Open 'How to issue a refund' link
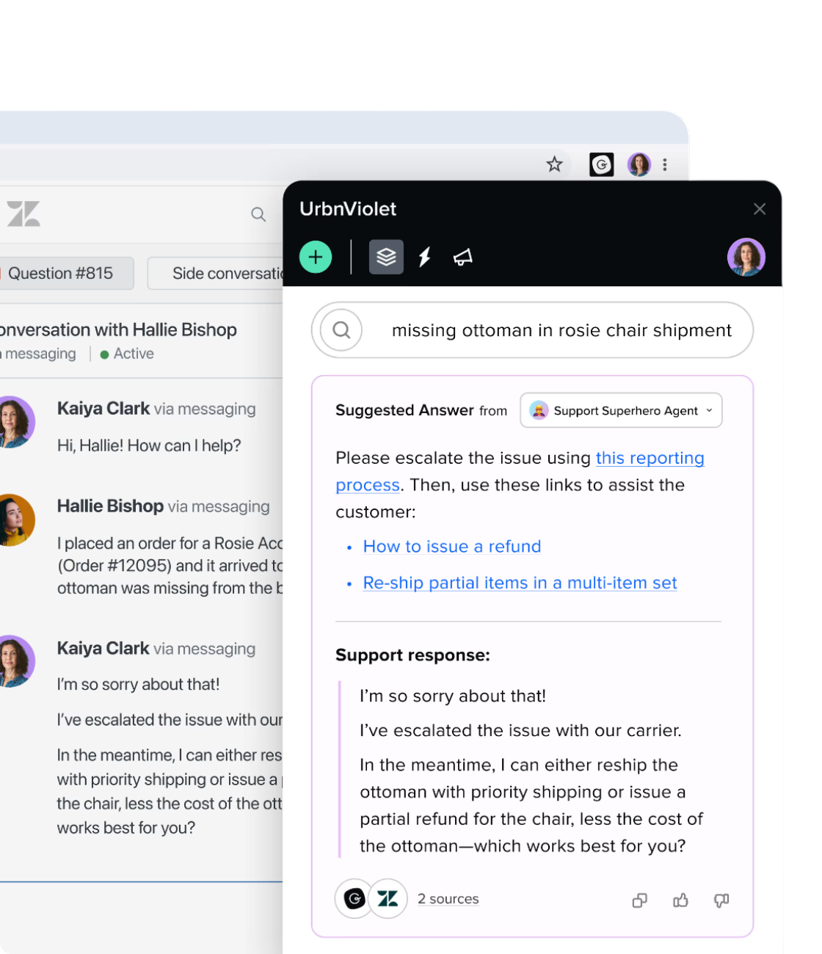 pyautogui.click(x=451, y=547)
